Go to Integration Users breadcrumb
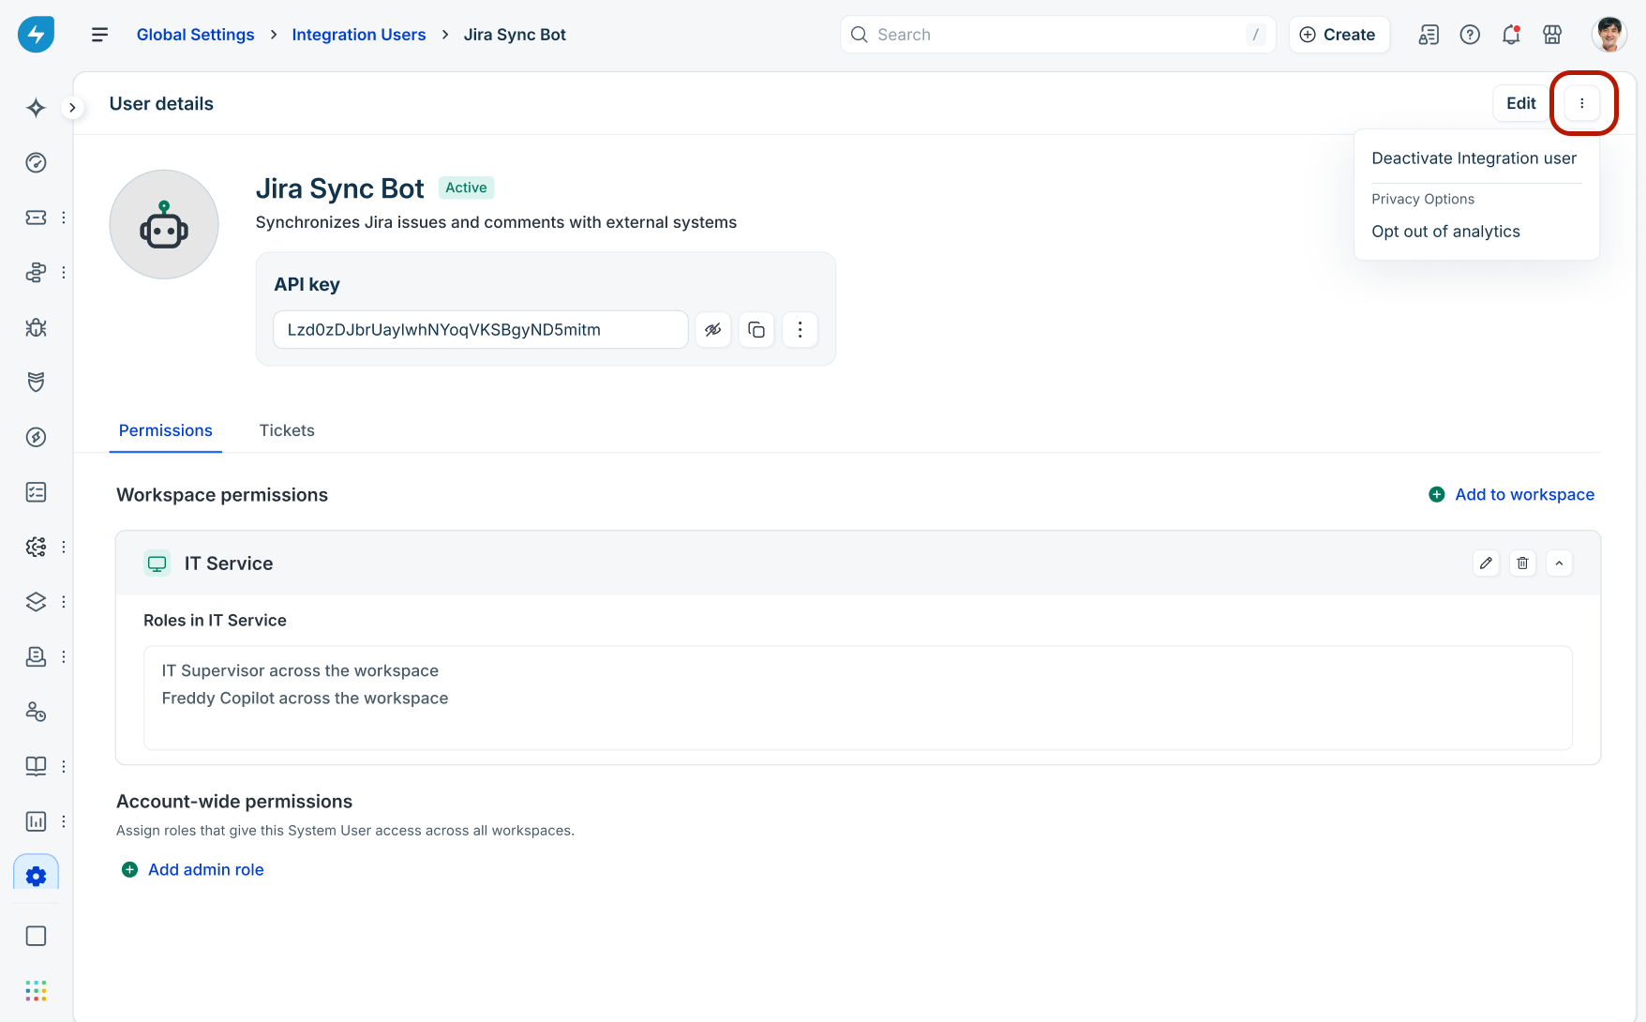 [359, 35]
